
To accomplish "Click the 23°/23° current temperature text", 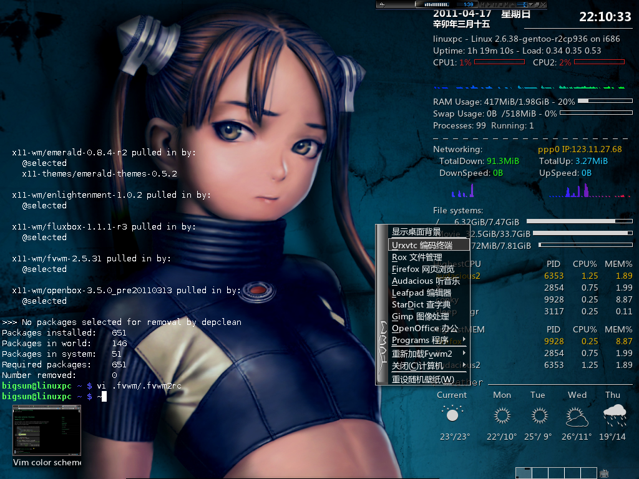I will [x=455, y=437].
